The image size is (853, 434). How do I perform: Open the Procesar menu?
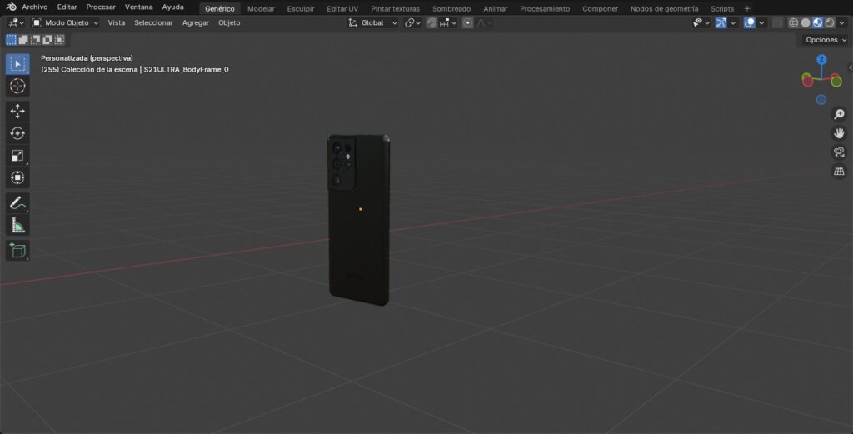[x=101, y=7]
